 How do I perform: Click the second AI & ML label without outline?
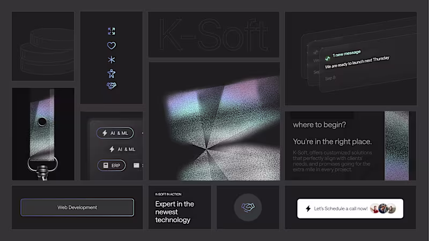coord(122,149)
